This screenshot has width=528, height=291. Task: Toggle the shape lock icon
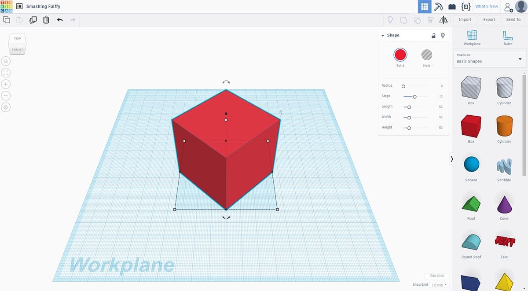[x=433, y=36]
